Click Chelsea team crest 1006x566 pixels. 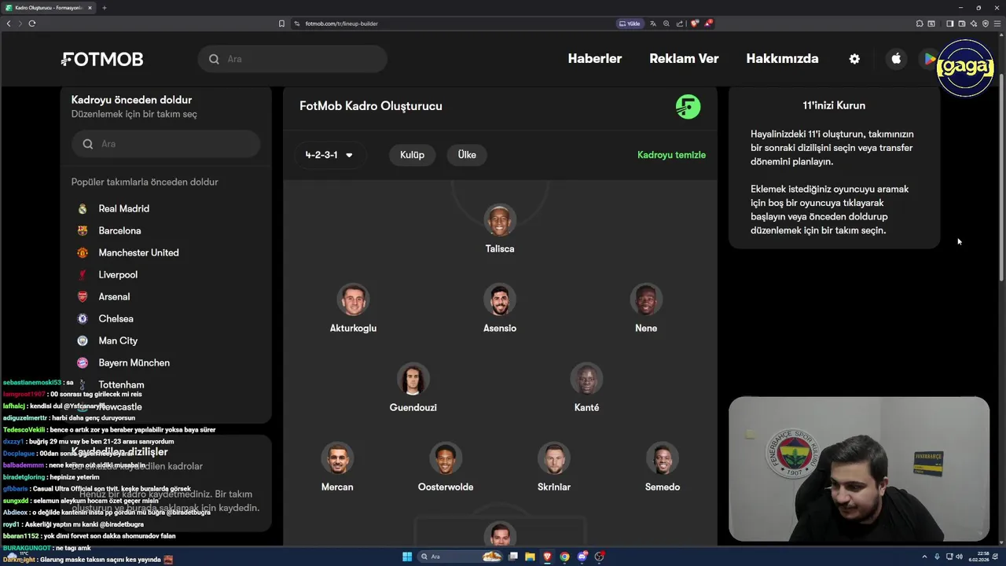[83, 318]
